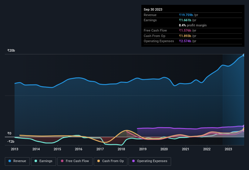Click the 2020 x-axis label
Viewport: 249px width, 170px height.
(x=164, y=149)
